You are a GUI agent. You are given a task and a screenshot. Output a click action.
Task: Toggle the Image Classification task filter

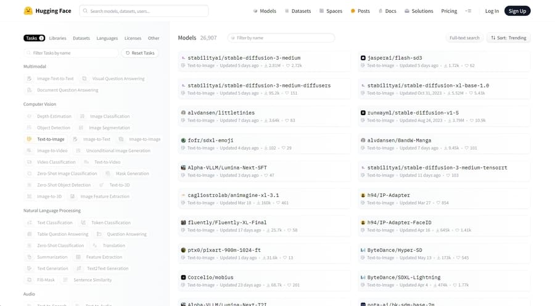(105, 116)
